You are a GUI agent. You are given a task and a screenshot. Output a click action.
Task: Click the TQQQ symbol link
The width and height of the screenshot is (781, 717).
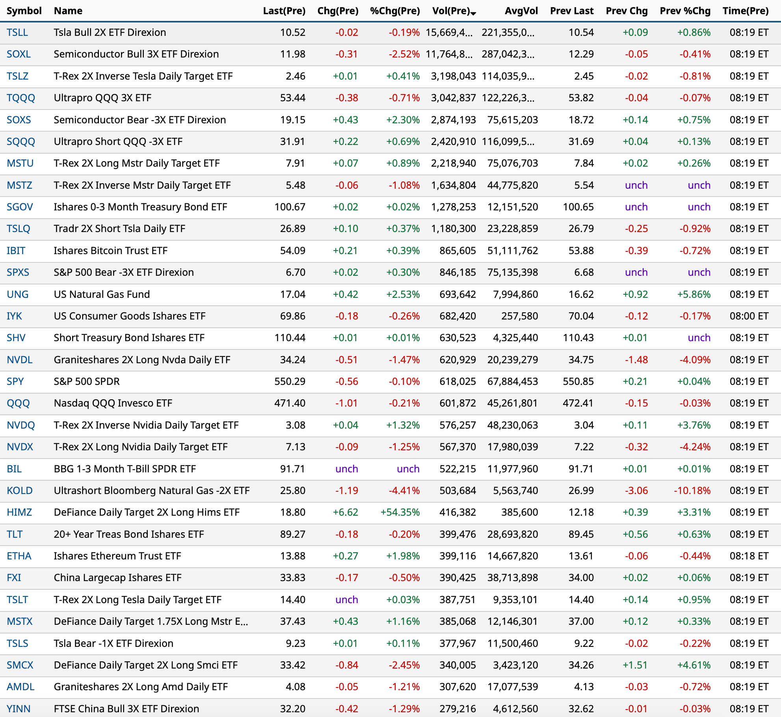pos(21,98)
